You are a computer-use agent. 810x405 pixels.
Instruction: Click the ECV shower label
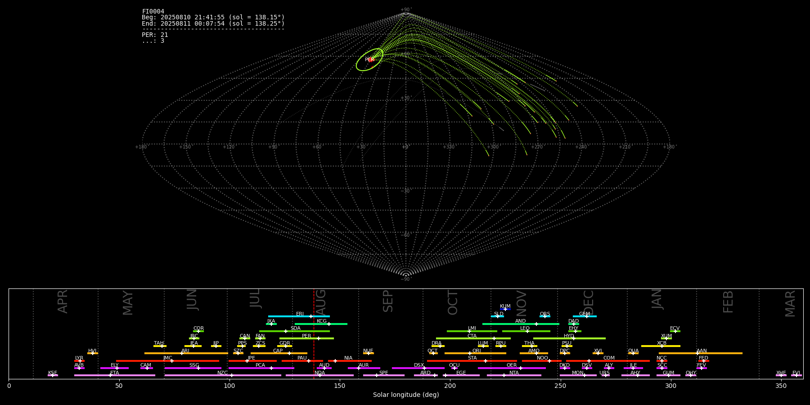click(x=675, y=328)
